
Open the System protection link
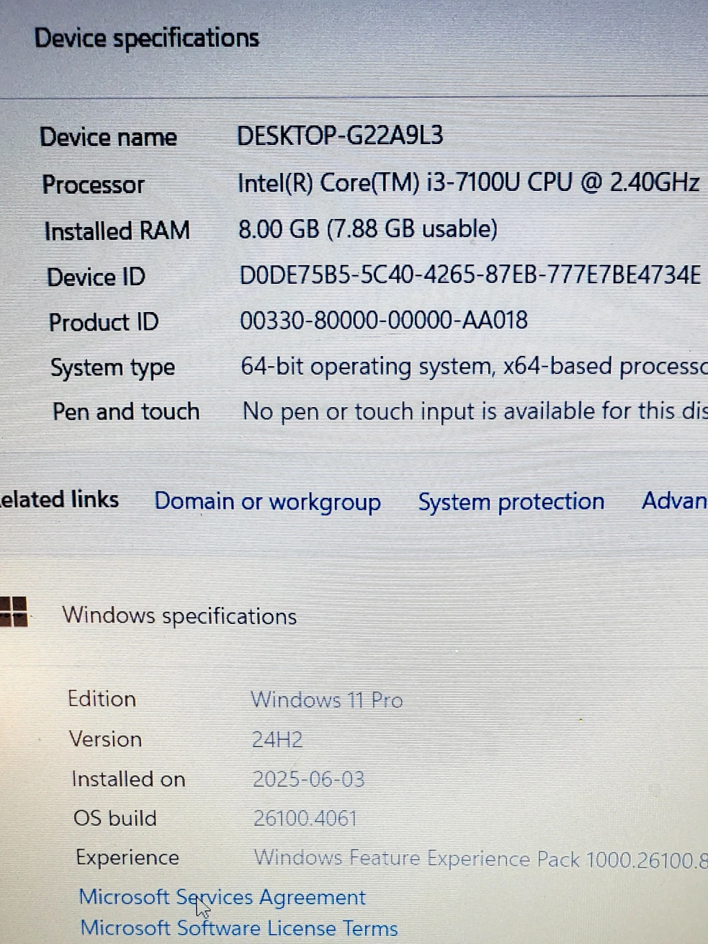[511, 502]
